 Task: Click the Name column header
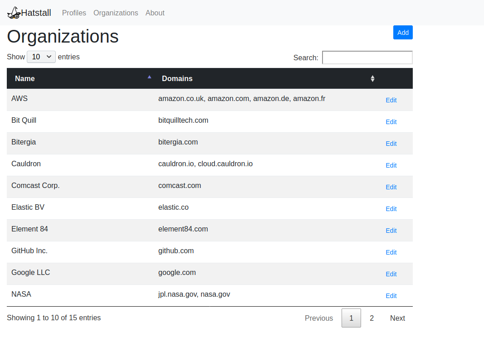[x=80, y=78]
